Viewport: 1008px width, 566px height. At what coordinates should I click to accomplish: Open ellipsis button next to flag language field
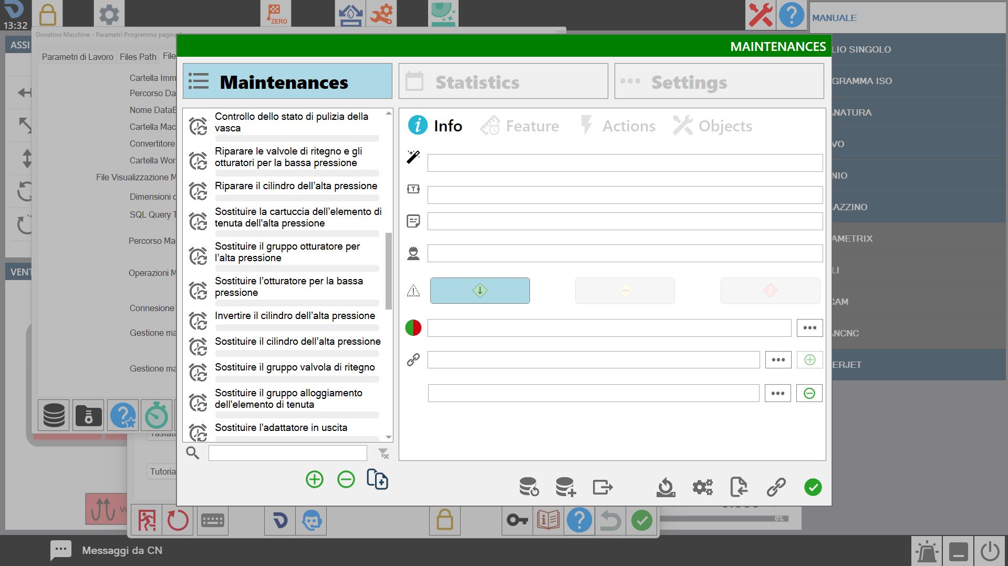(809, 328)
